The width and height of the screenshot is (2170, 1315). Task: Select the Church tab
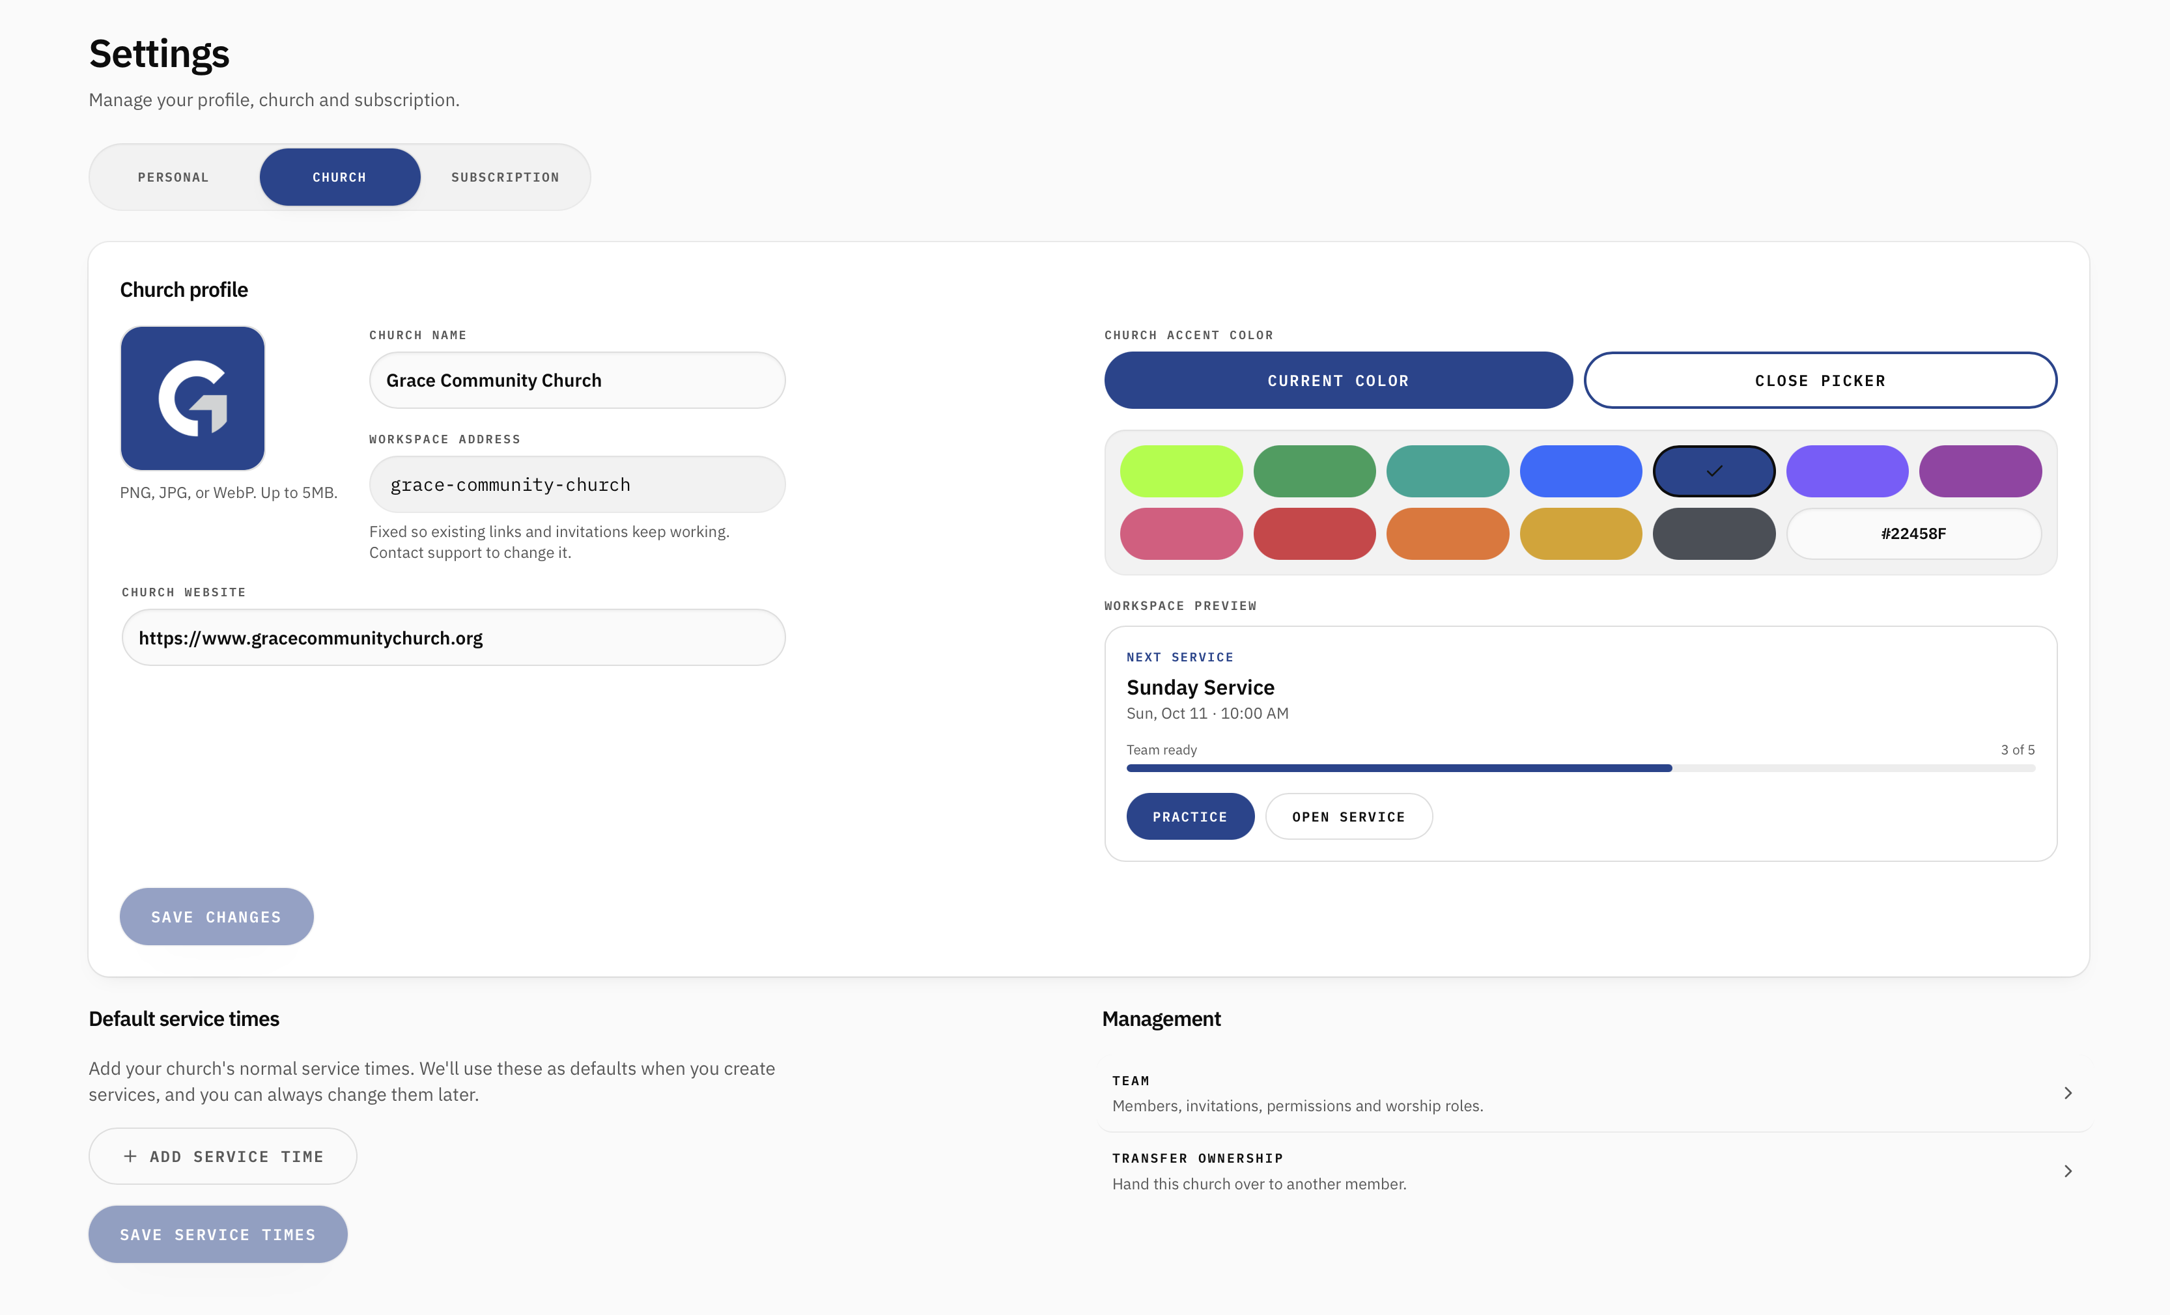(340, 177)
